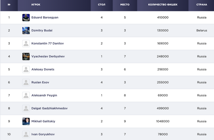Image resolution: width=214 pixels, height=140 pixels.
Task: Click Konstantin 77 Danilov's placeholder avatar
Action: coord(26,43)
